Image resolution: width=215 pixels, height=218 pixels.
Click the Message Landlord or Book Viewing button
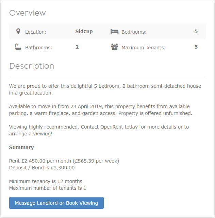coord(56,203)
